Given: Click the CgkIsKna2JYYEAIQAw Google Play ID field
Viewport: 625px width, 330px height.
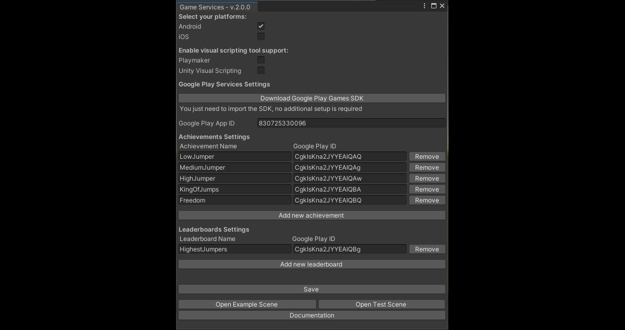Looking at the screenshot, I should coord(349,179).
